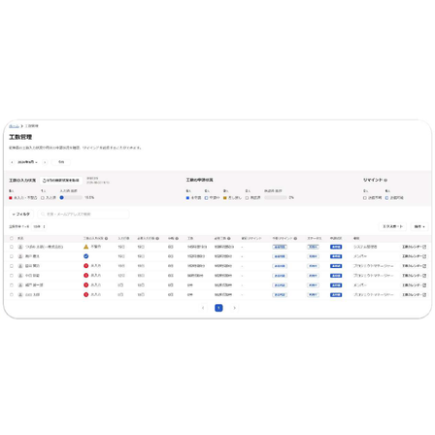The width and height of the screenshot is (435, 435).
Task: Click the info icon on the 必要工数 column header
Action: pos(229,239)
